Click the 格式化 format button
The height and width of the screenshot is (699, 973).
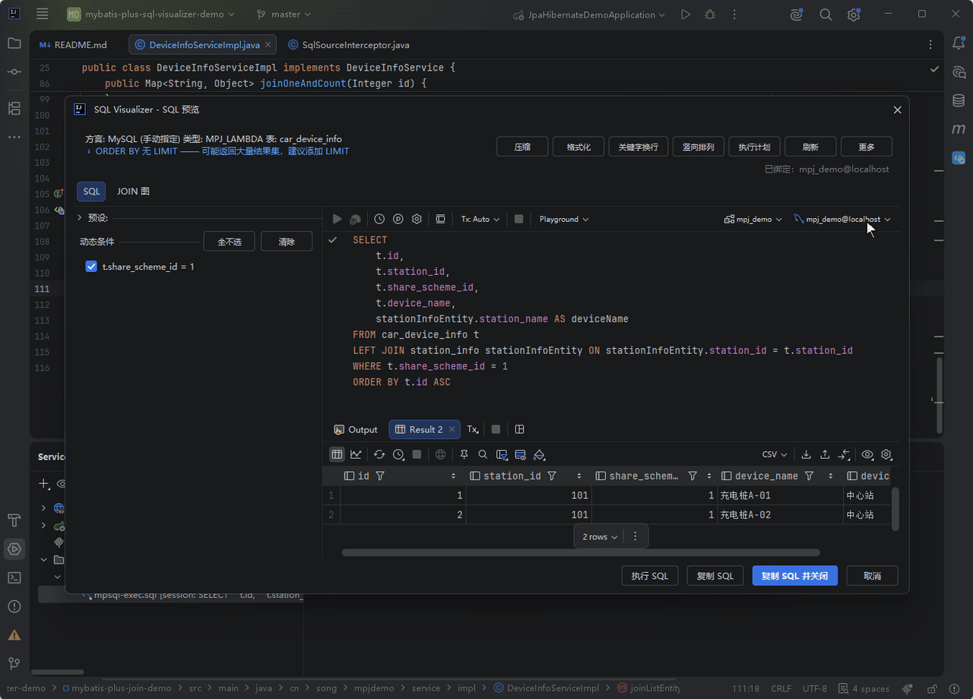(578, 147)
